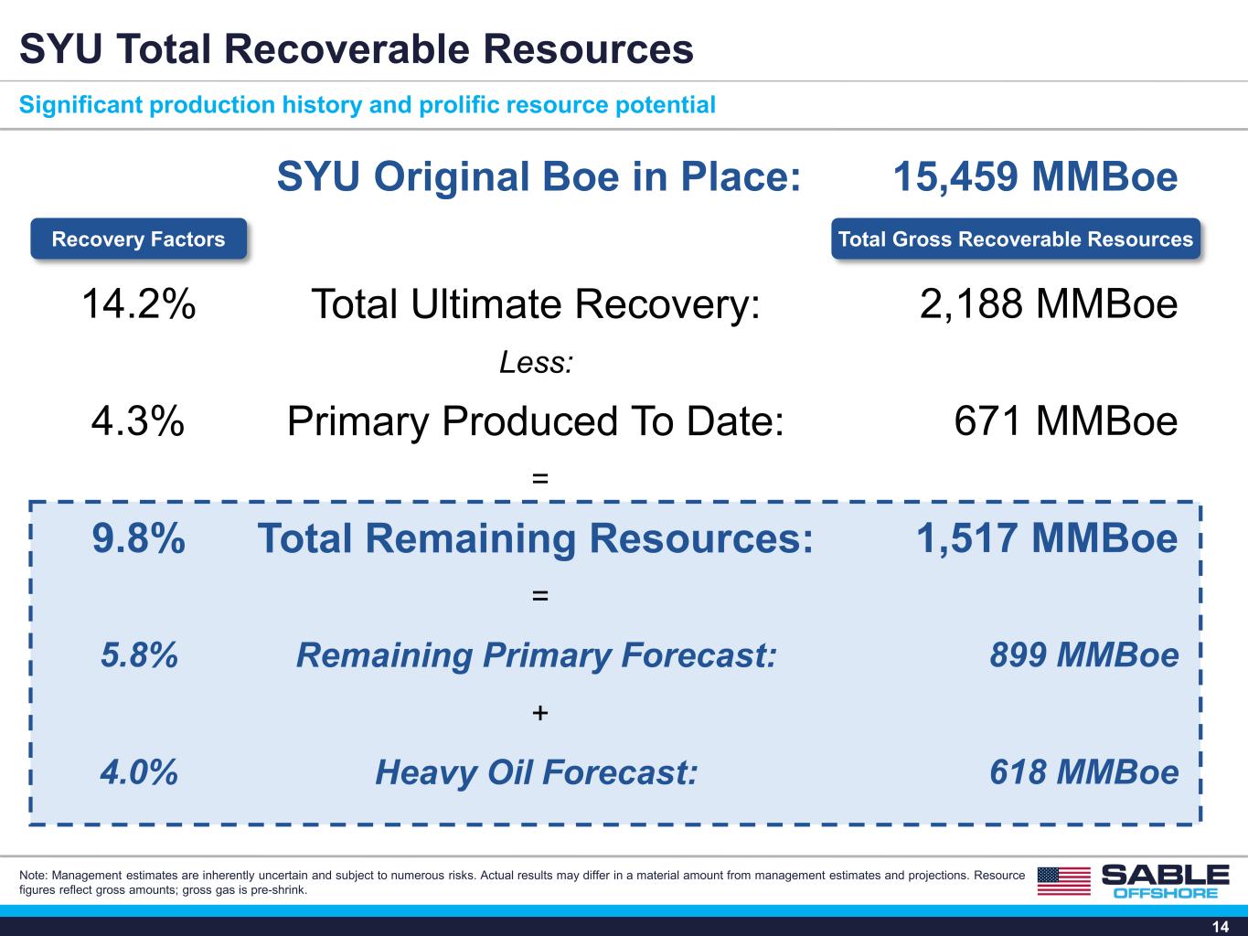The width and height of the screenshot is (1248, 936).
Task: Click the 14.2% recovery factor
Action: tap(138, 303)
